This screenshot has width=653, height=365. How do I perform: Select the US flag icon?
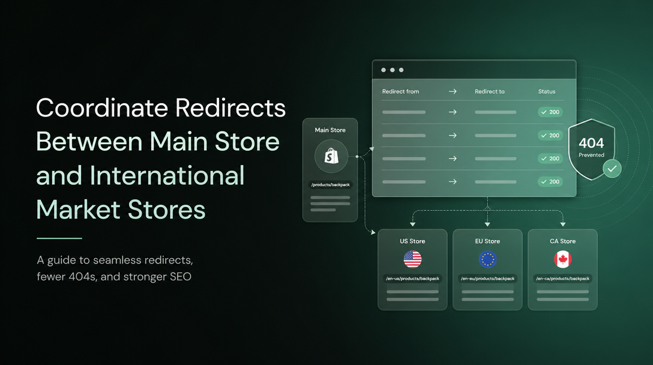pyautogui.click(x=412, y=259)
